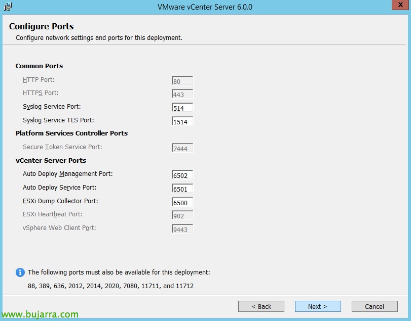Edit the Auto Deploy Service Port field
411x321 pixels.
pos(182,189)
